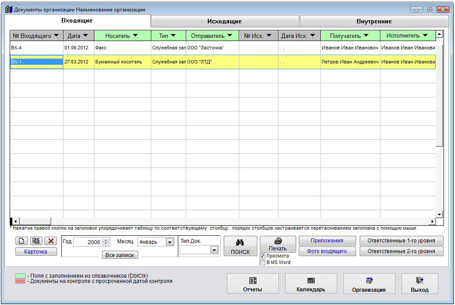This screenshot has width=455, height=305.
Task: Increase the Год value with spinner
Action: [105, 240]
